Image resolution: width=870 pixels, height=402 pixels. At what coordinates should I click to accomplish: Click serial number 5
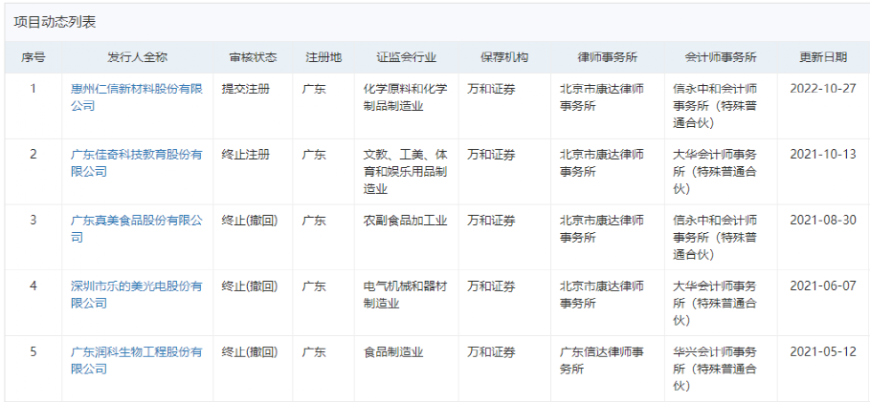(33, 352)
